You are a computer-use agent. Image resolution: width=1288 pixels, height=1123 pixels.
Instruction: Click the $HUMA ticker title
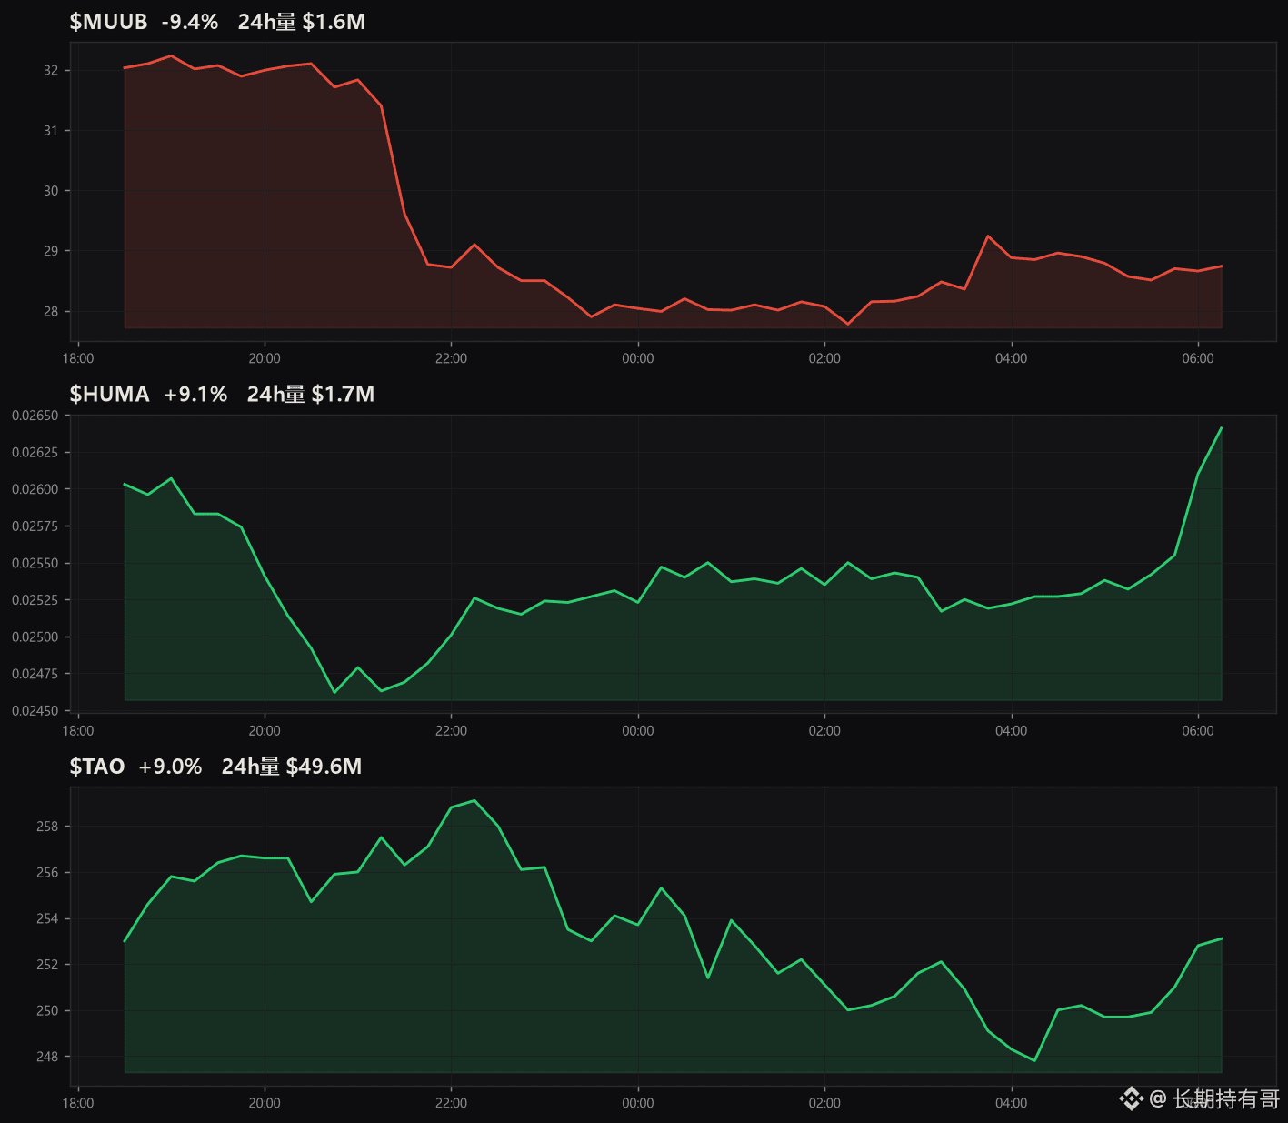click(109, 394)
